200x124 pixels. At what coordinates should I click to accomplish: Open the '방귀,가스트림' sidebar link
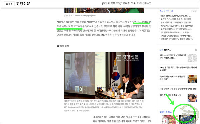(176, 19)
